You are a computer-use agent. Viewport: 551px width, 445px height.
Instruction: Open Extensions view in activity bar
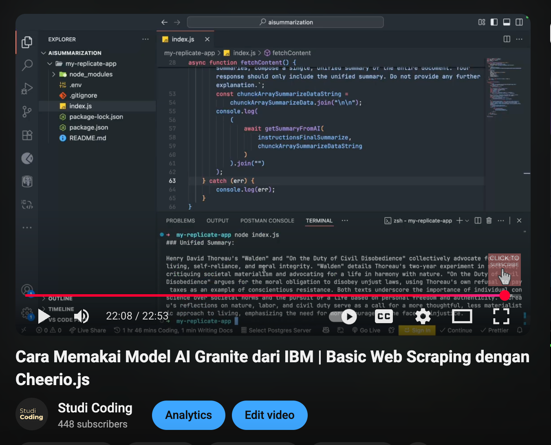coord(27,135)
